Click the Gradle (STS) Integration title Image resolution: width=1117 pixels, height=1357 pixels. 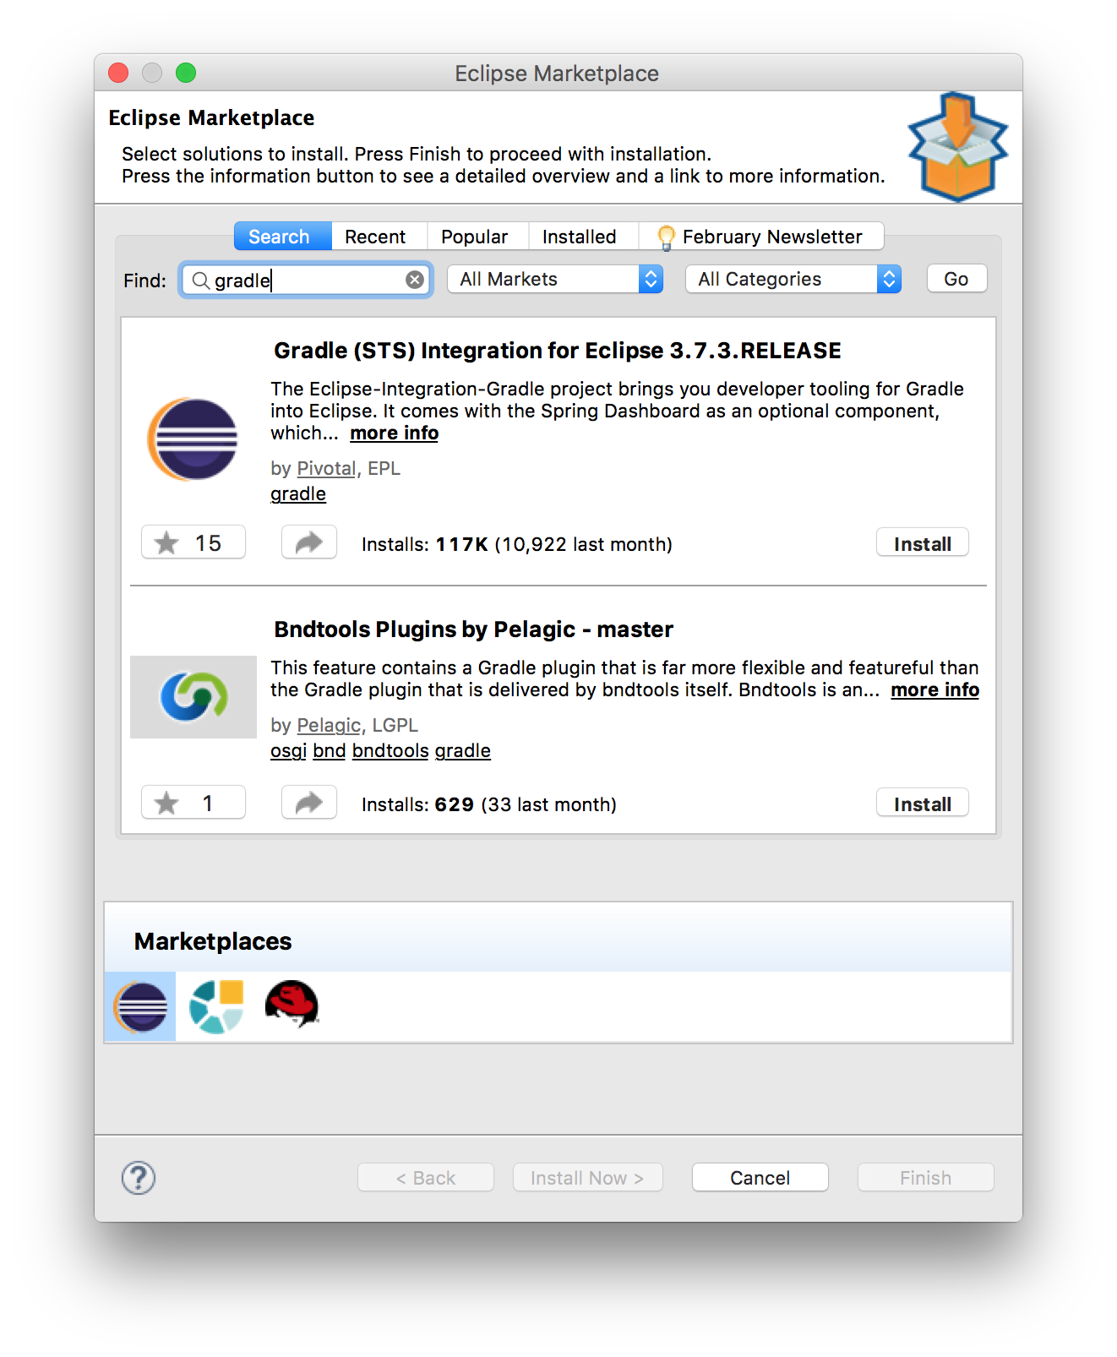(558, 351)
